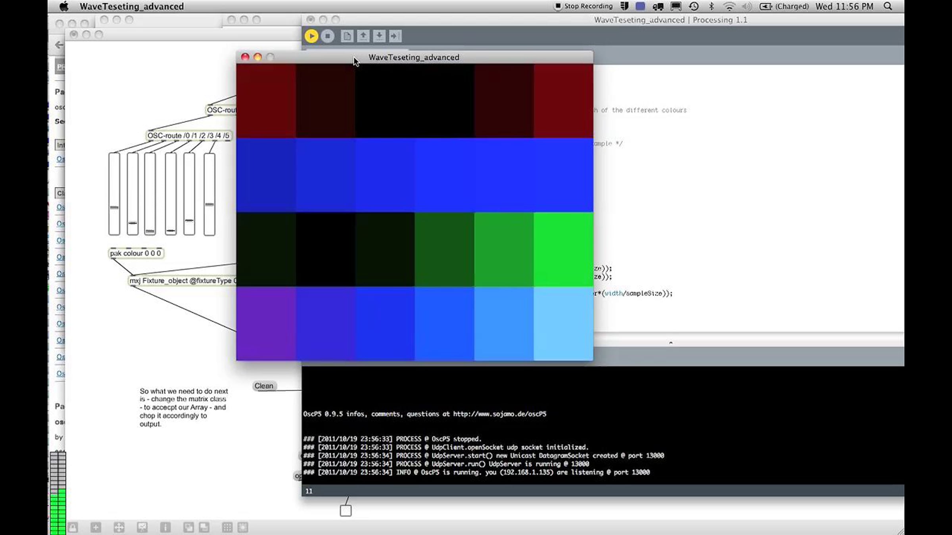Click the New sketch page icon
Viewport: 952px width, 535px height.
click(x=347, y=36)
